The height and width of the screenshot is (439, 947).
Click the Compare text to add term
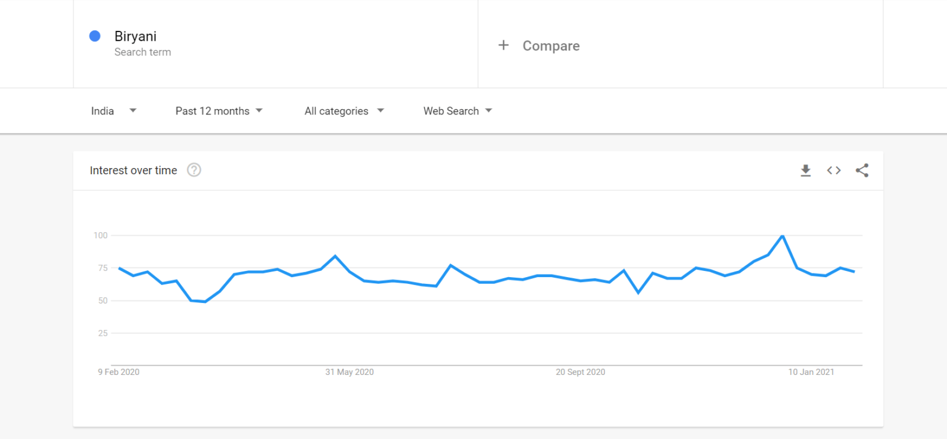click(x=551, y=46)
